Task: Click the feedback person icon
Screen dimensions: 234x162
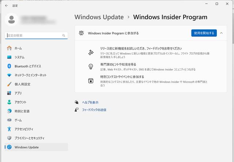Action: pyautogui.click(x=76, y=110)
